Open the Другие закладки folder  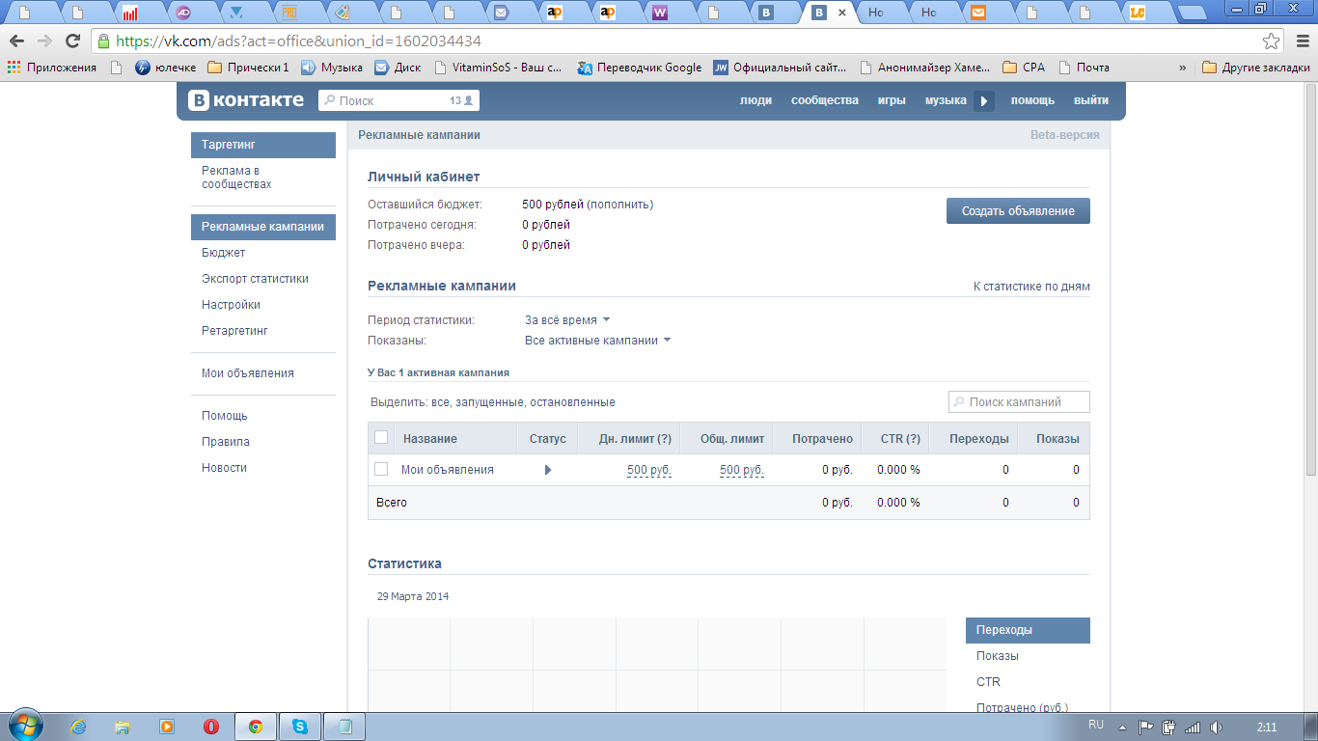(1256, 68)
